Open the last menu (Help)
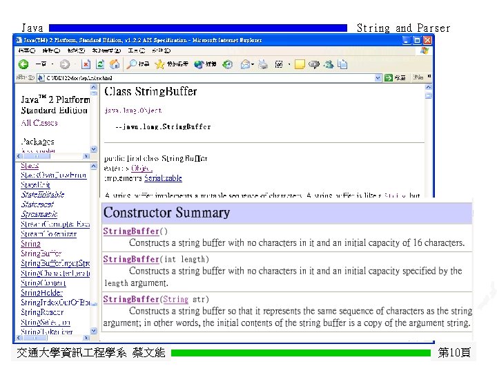Viewport: 497px width, 373px height. (x=161, y=50)
